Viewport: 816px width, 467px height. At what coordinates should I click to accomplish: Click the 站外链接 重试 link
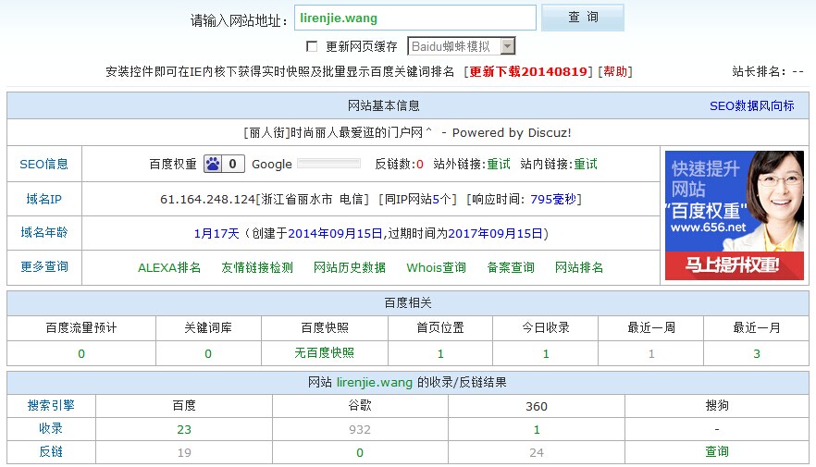point(499,164)
